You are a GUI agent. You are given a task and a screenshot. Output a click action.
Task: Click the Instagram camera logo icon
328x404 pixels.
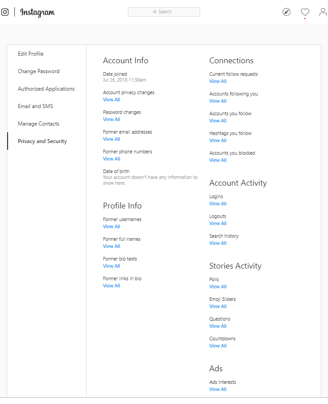(x=4, y=12)
